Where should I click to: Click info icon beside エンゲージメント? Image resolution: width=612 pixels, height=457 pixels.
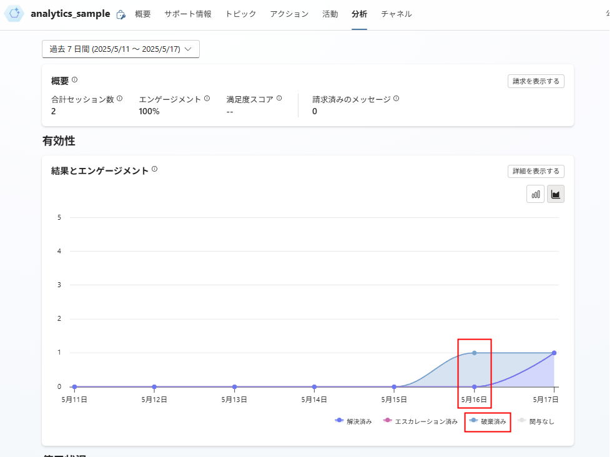[207, 99]
